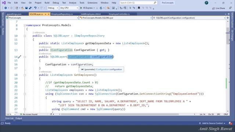Start debugging with IIS Express
This screenshot has height=132, width=235.
pyautogui.click(x=86, y=8)
